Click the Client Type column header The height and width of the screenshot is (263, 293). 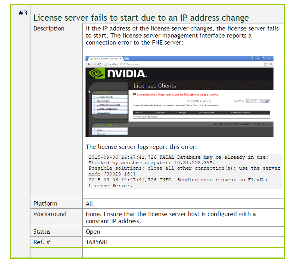point(181,113)
